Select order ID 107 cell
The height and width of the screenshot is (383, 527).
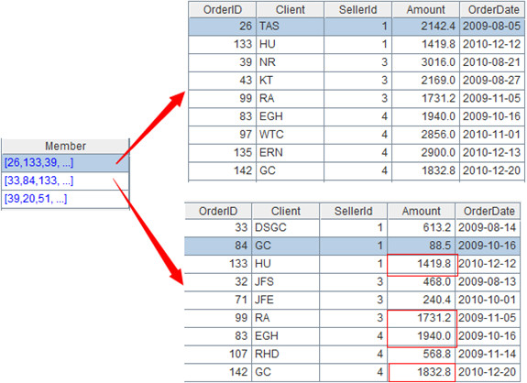(x=218, y=355)
